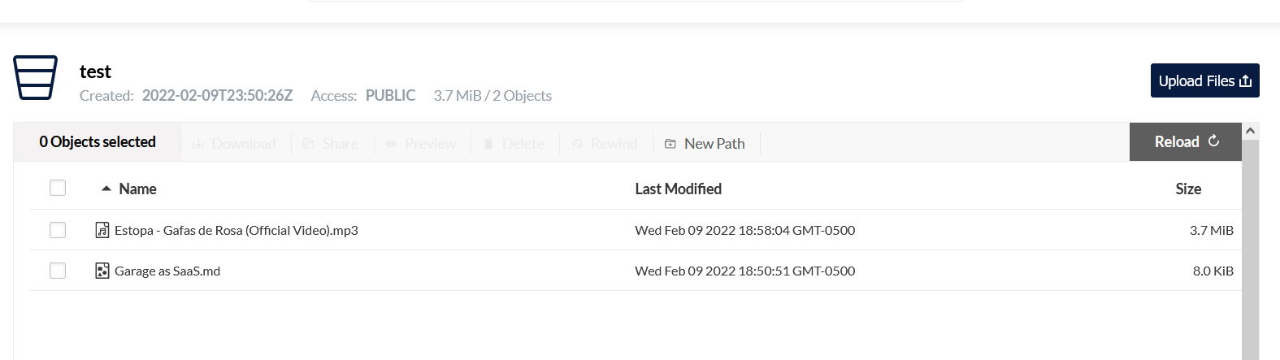Click the Delete trash icon
Viewport: 1280px width, 360px height.
488,144
